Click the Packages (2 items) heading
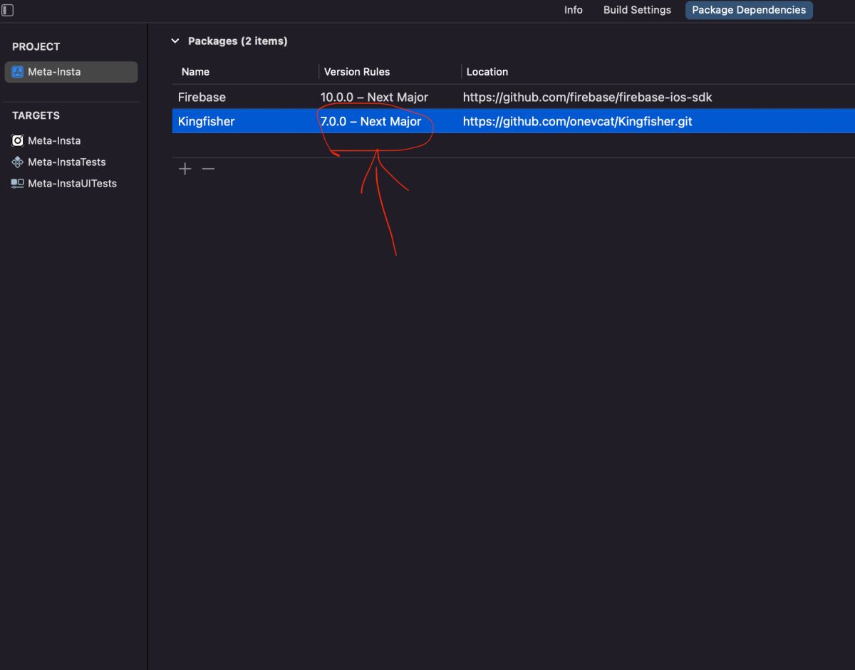 click(237, 41)
